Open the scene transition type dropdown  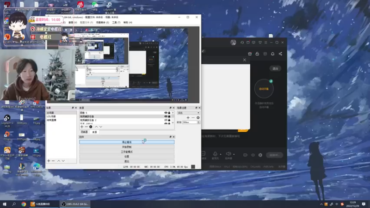[x=188, y=113]
